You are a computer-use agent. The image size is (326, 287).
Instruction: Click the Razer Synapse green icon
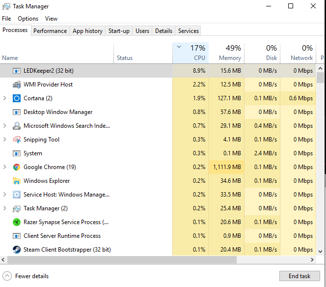(17, 222)
